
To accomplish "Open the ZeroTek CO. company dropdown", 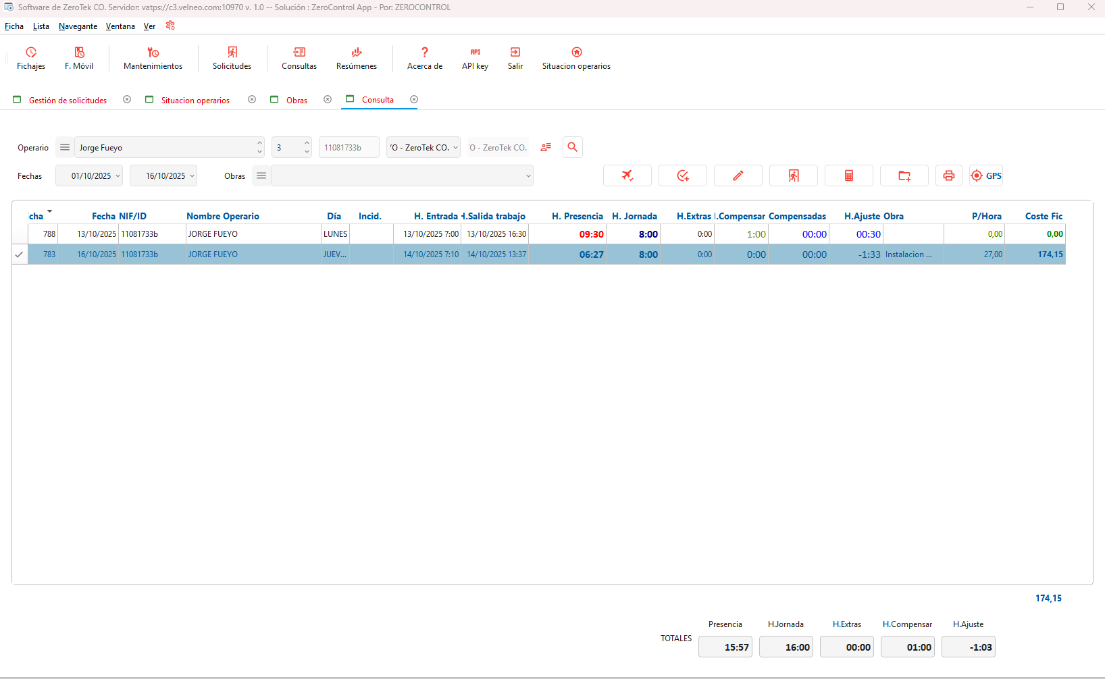I will pyautogui.click(x=455, y=147).
